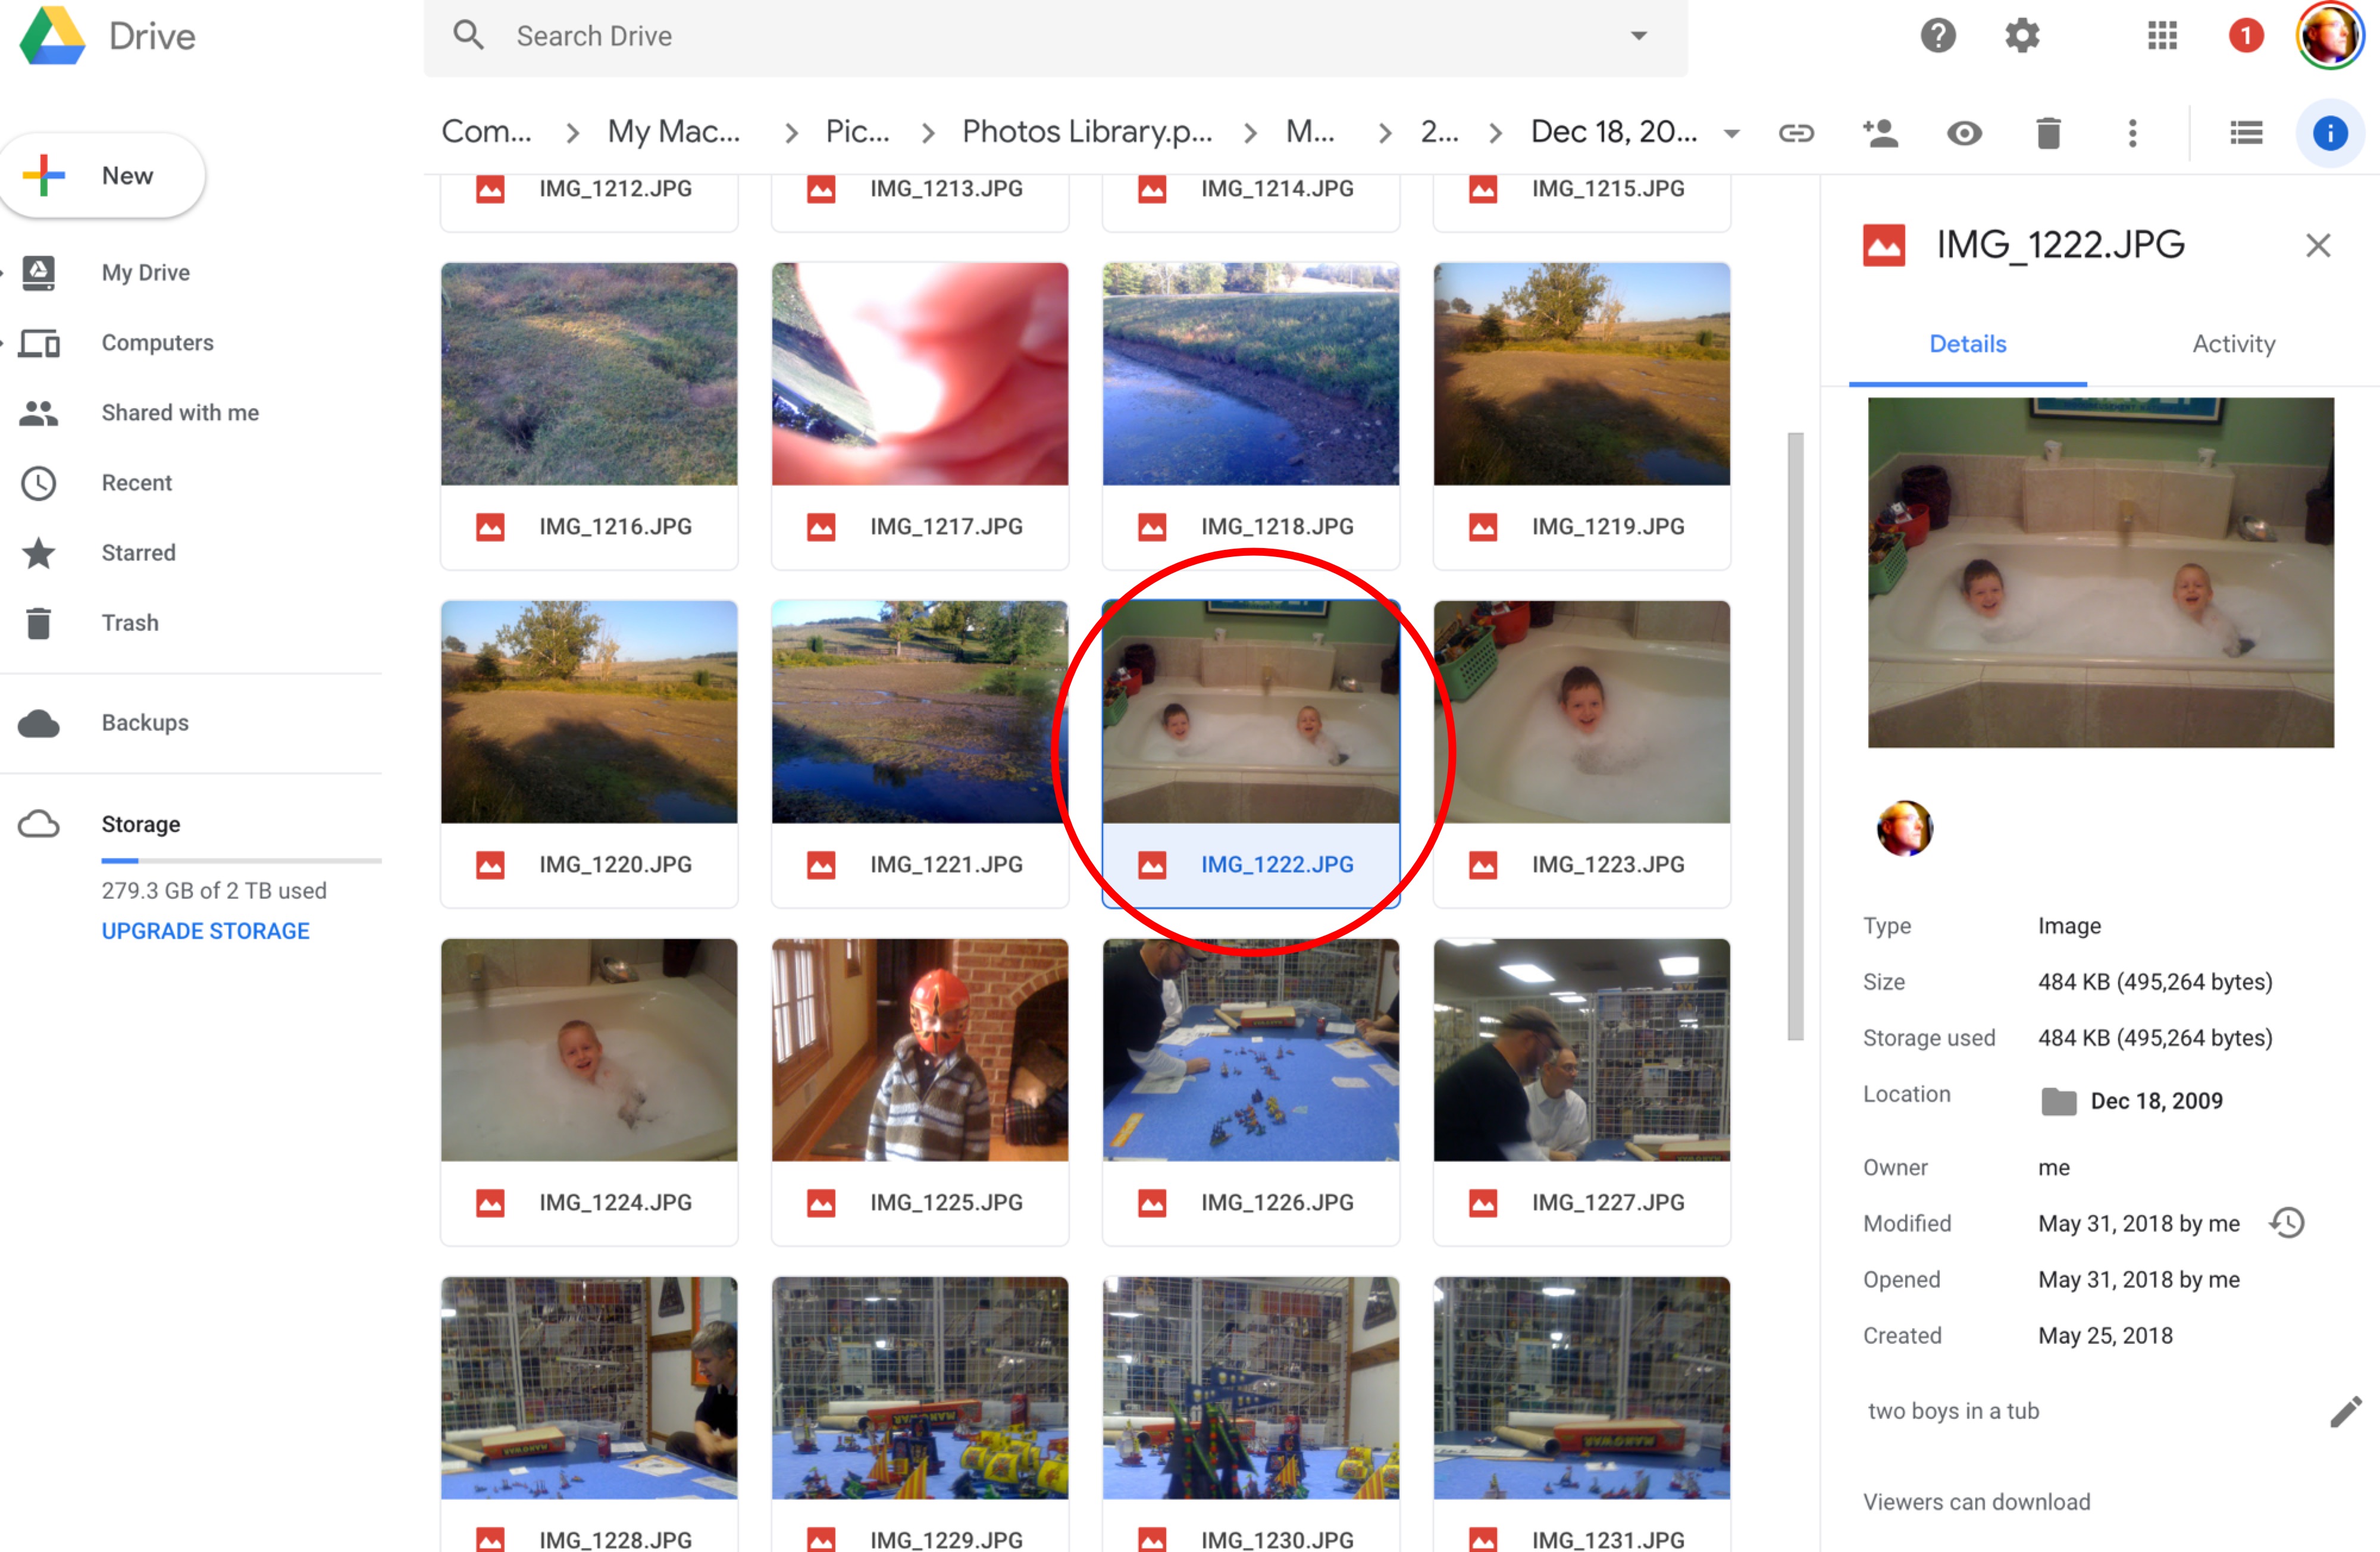Screen dimensions: 2380x1552
Task: Select the IMG_1225.JPG thumbnail
Action: (919, 1050)
